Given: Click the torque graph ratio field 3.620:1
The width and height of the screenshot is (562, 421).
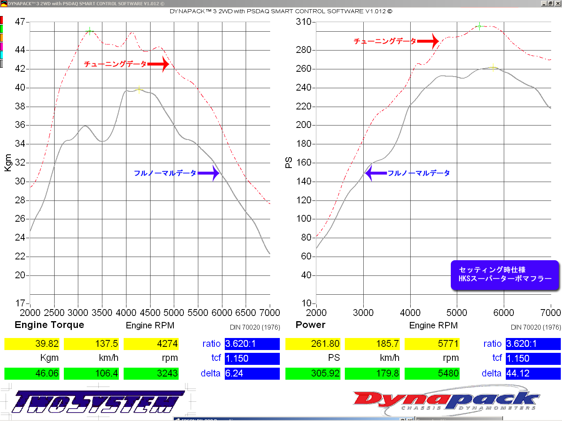Looking at the screenshot, I should [252, 344].
